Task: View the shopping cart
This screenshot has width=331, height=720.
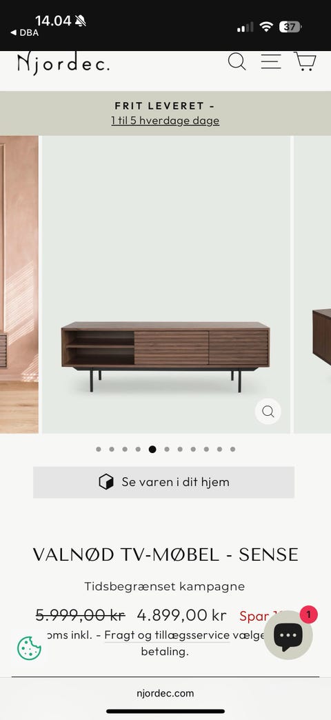Action: 305,61
